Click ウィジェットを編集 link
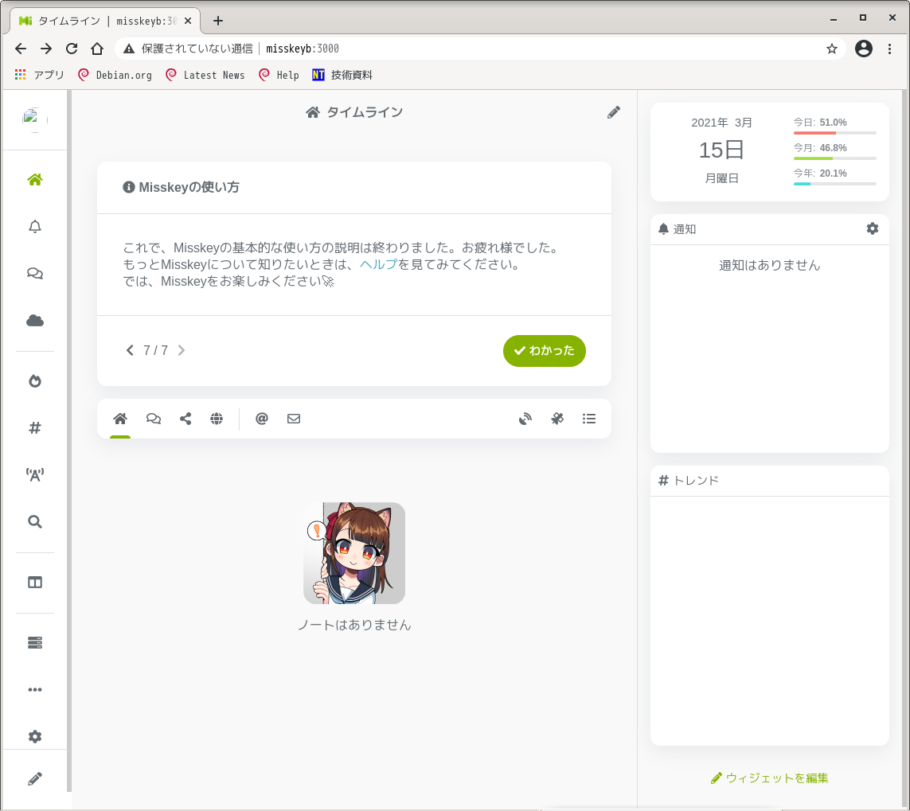Image resolution: width=910 pixels, height=811 pixels. [x=770, y=778]
